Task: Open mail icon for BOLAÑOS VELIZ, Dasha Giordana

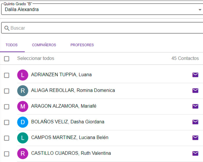Action: [x=195, y=122]
